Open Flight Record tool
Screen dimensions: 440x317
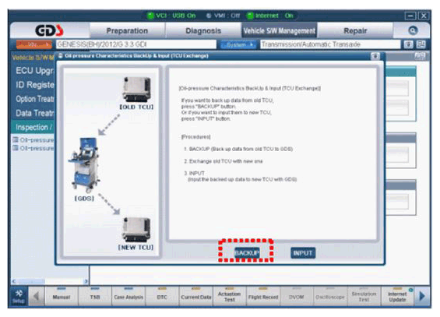click(x=263, y=296)
